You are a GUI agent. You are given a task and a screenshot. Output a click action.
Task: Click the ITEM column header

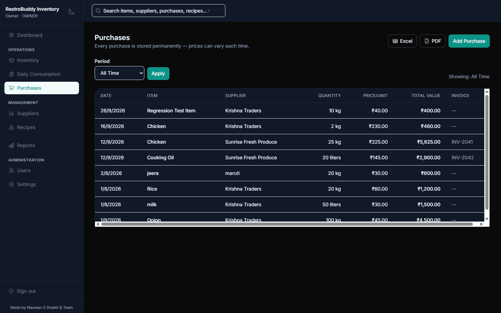coord(152,96)
